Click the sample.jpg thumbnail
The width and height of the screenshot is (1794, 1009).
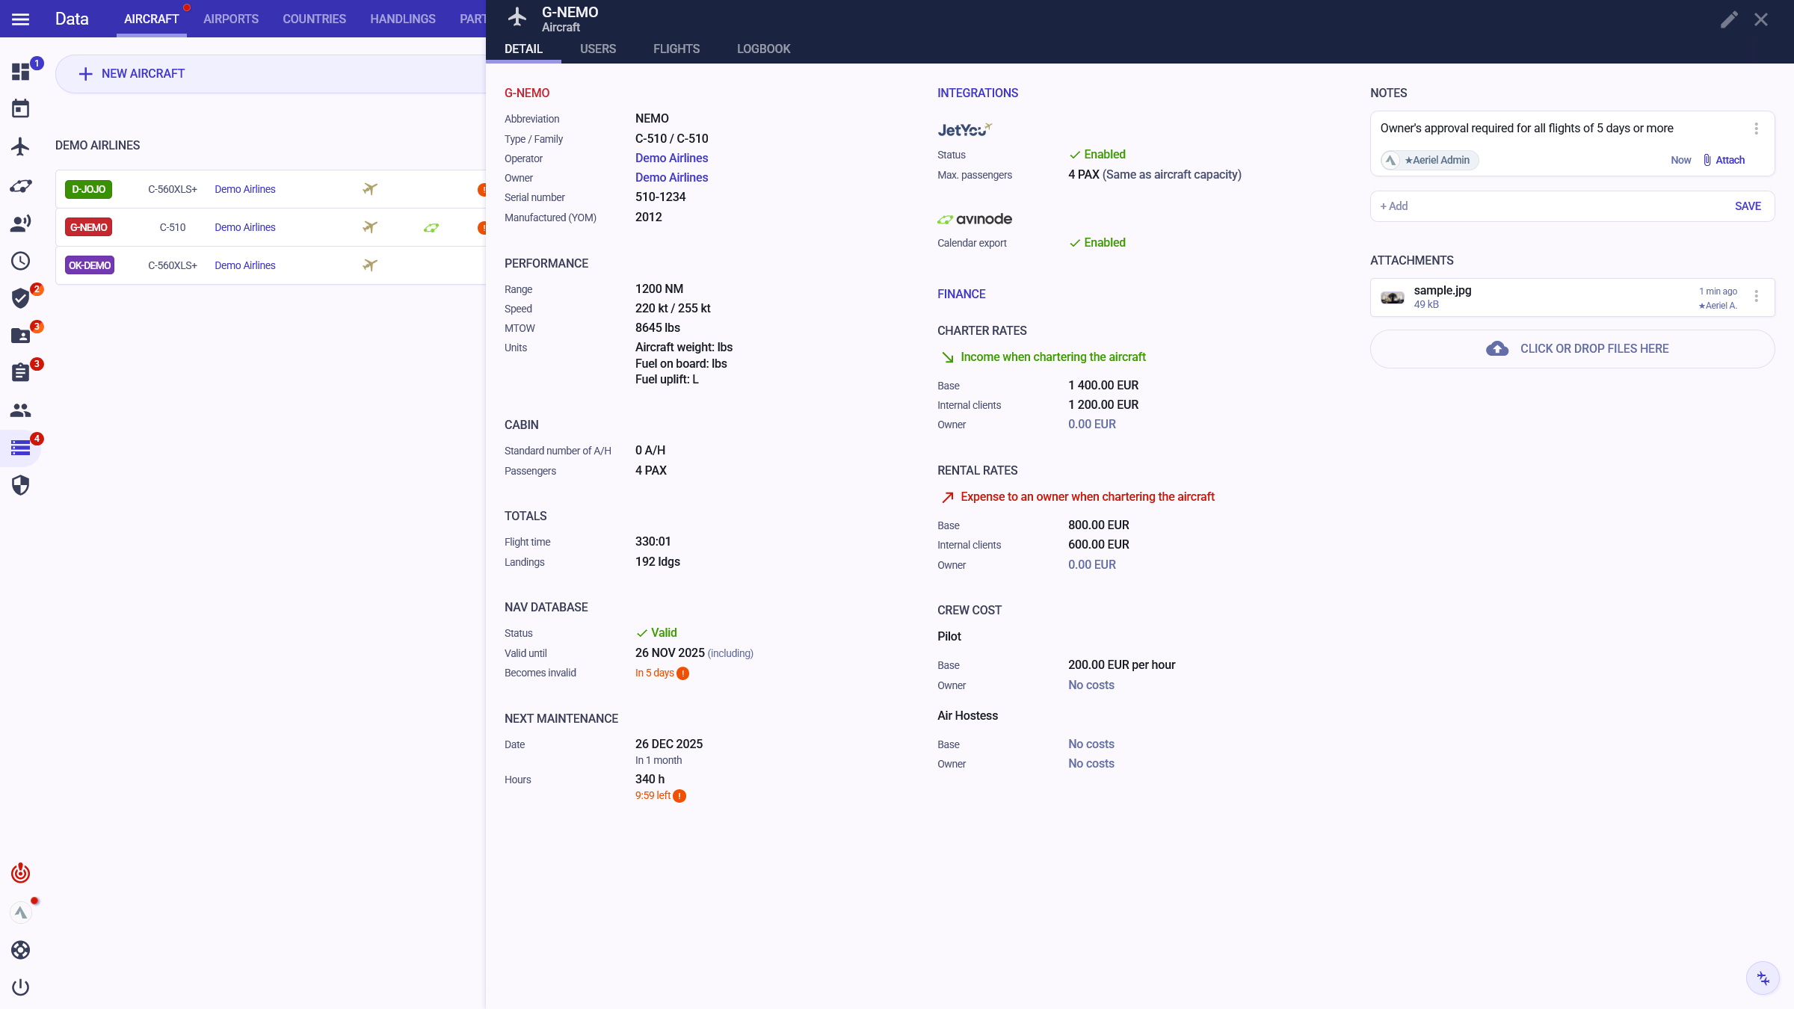[x=1392, y=297]
